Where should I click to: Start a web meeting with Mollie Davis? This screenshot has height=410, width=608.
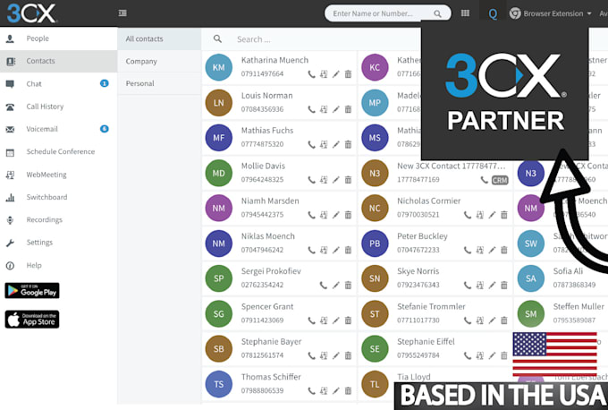click(x=324, y=180)
